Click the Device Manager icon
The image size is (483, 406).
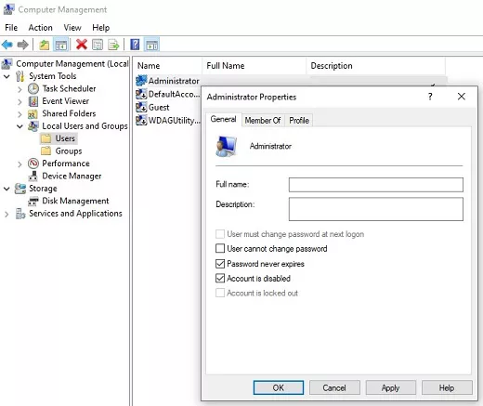coord(33,176)
